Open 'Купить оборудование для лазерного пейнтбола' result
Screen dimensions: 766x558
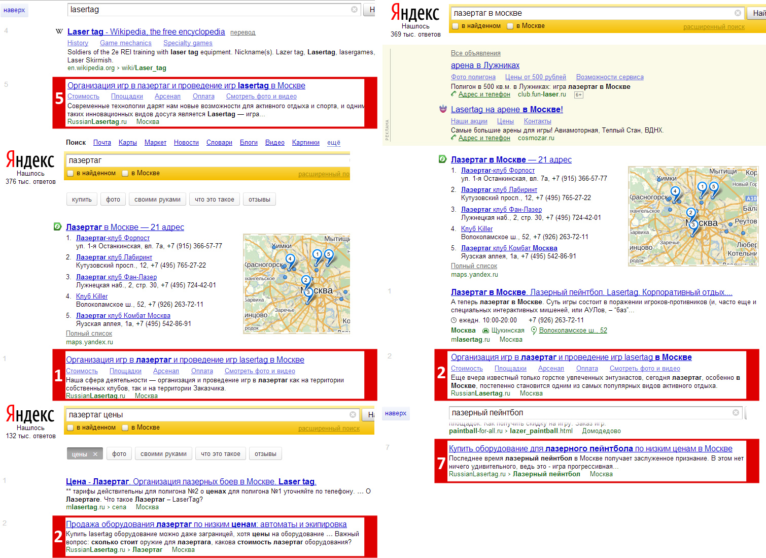coord(590,448)
